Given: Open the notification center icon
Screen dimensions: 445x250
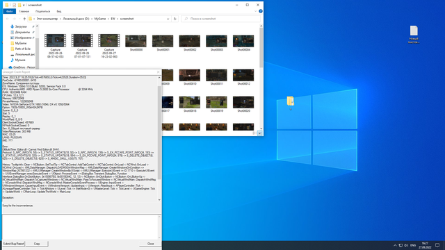Looking at the screenshot, I should 437,245.
